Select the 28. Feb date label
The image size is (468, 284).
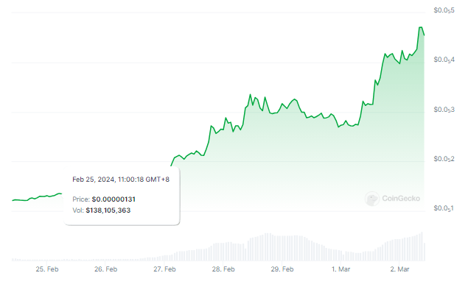(x=223, y=269)
